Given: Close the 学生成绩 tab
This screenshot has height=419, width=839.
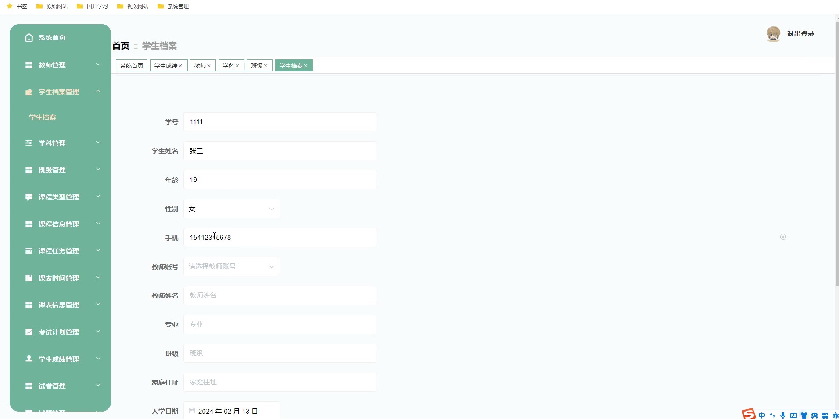Looking at the screenshot, I should click(x=180, y=66).
